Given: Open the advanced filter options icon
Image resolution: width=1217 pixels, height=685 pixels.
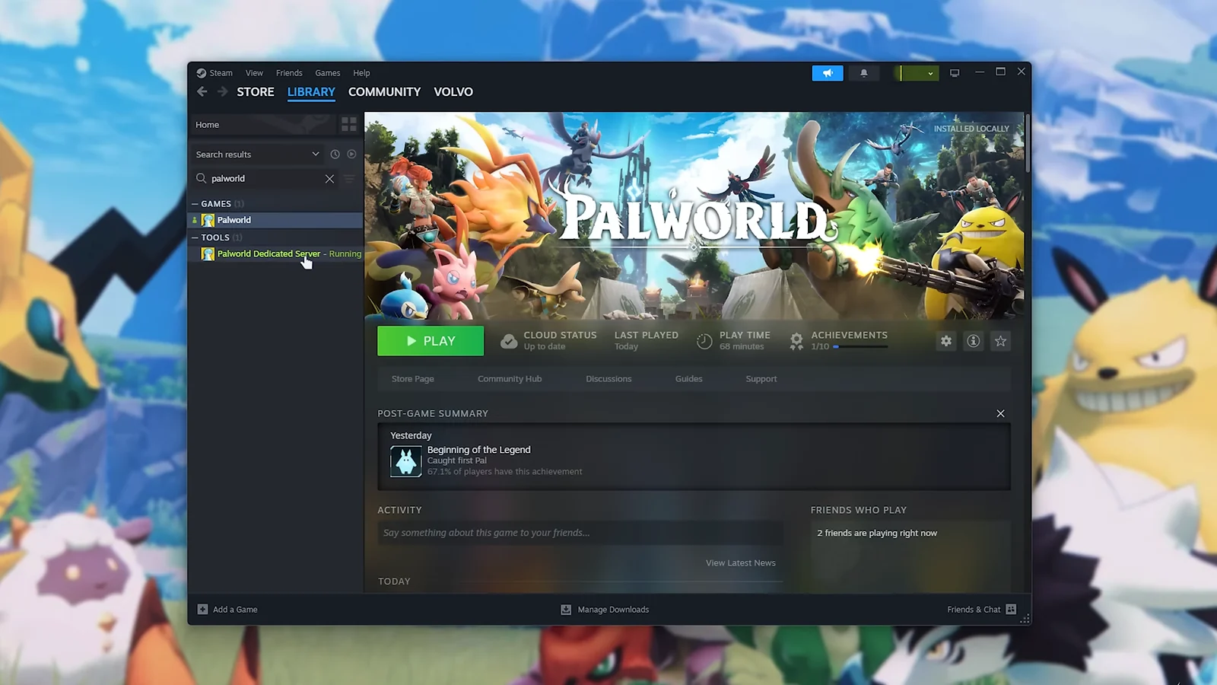Looking at the screenshot, I should [349, 179].
